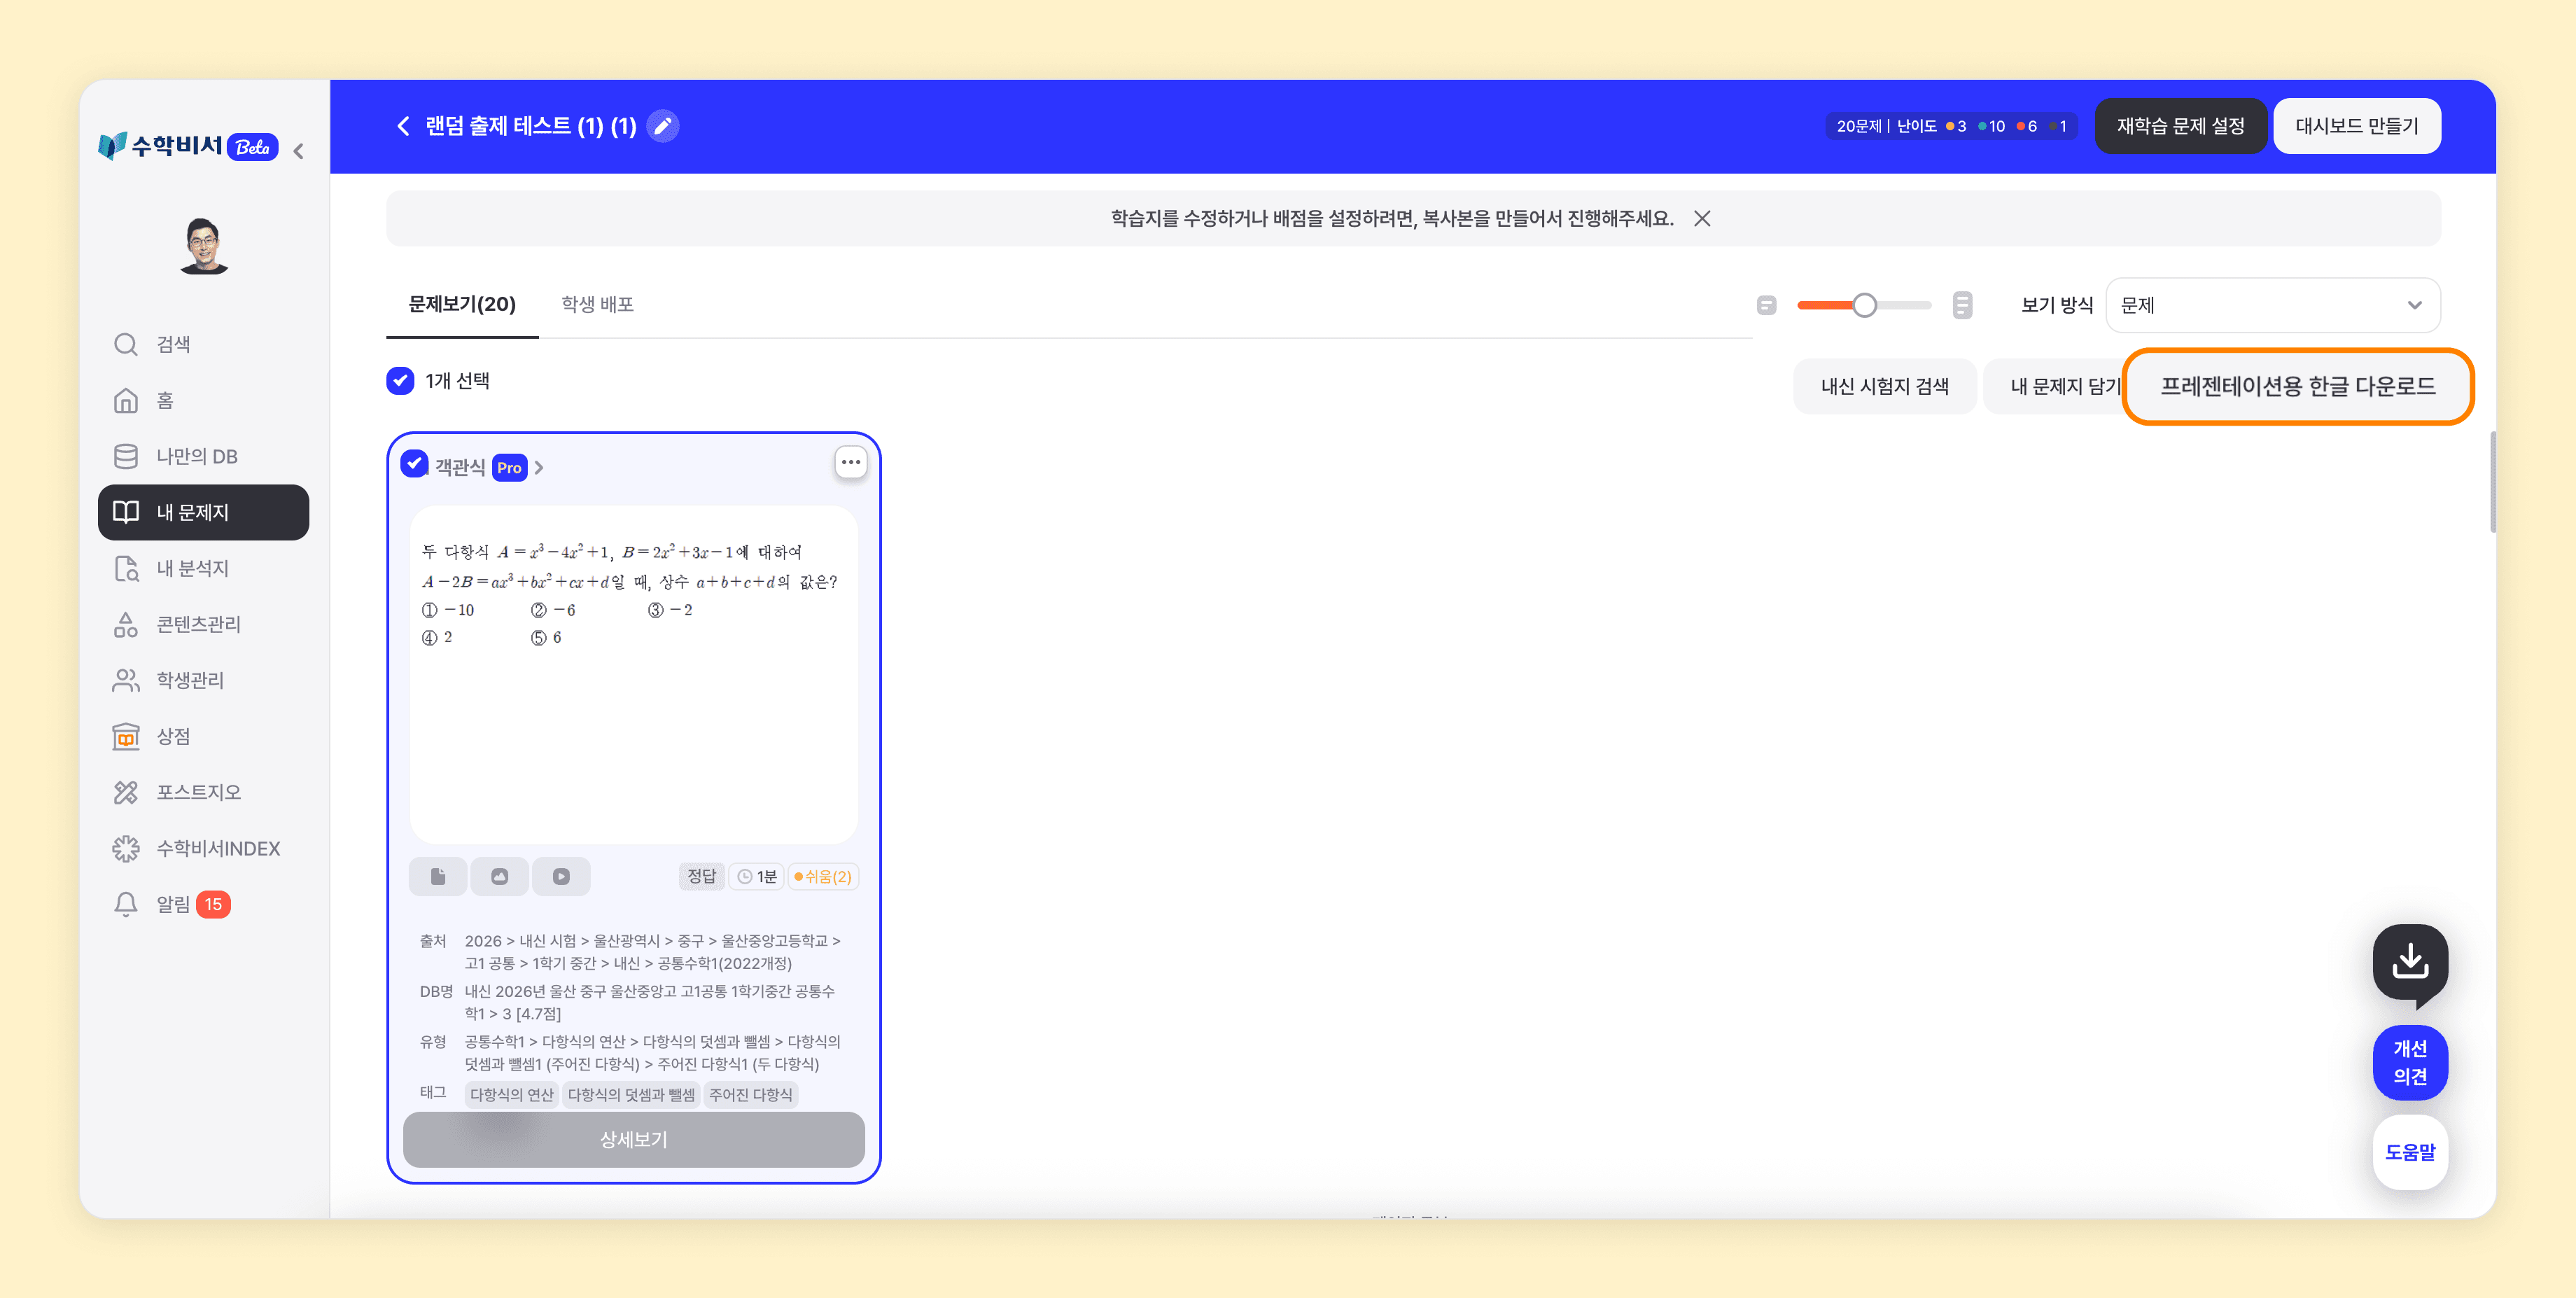Image resolution: width=2576 pixels, height=1298 pixels.
Task: Click the floating download icon button
Action: point(2410,962)
